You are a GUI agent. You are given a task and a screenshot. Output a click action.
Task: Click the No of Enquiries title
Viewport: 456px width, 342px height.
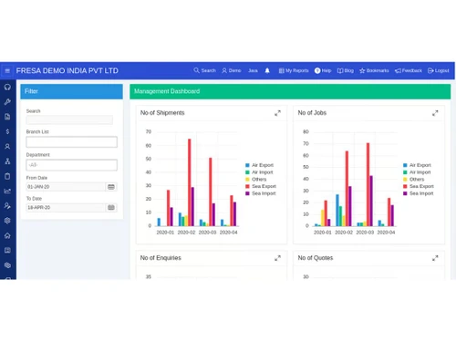pyautogui.click(x=161, y=258)
